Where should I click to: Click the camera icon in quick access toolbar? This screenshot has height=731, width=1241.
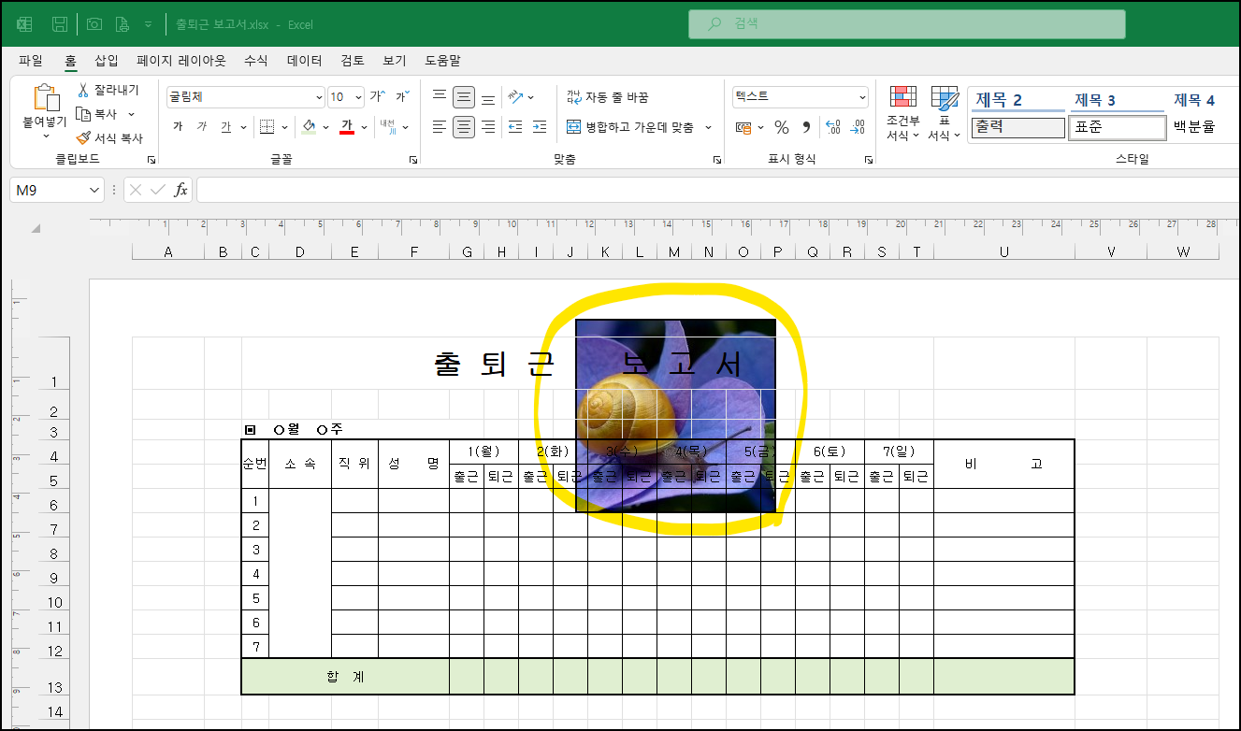tap(94, 24)
